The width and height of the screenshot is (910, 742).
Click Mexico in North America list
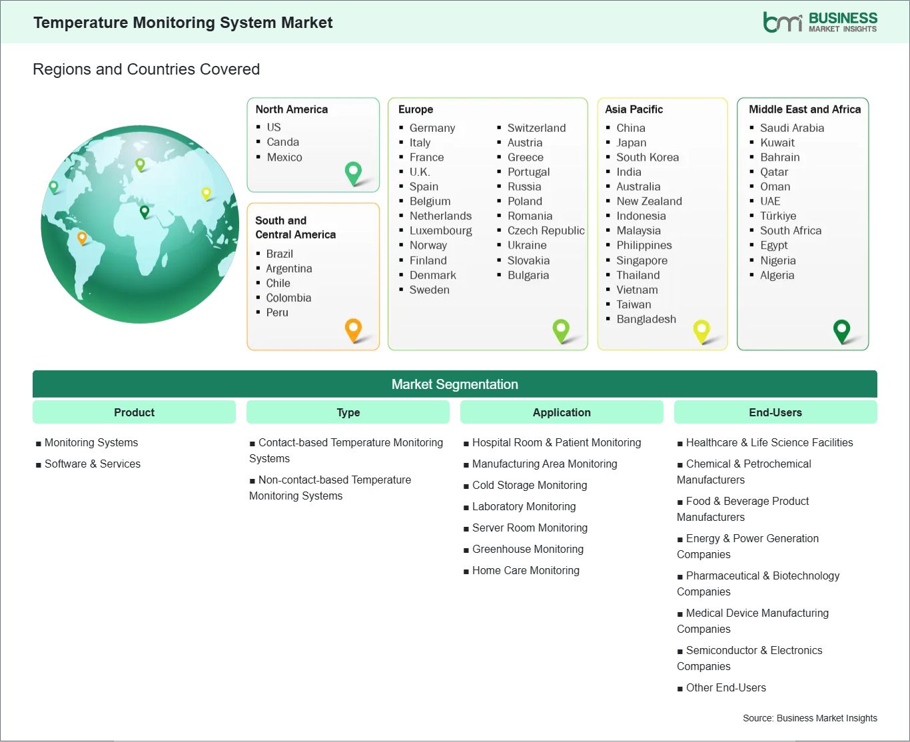(284, 157)
